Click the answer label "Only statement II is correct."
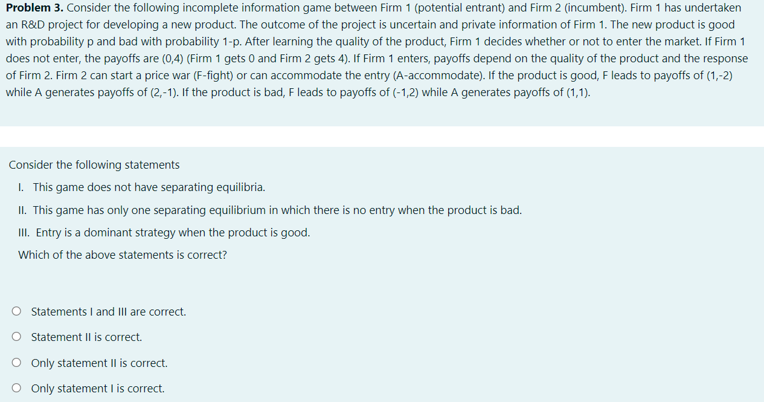 click(100, 363)
